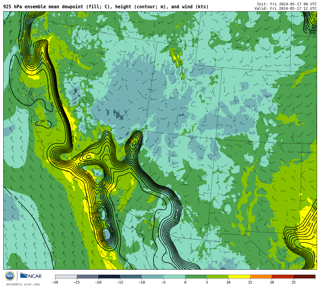Click the -15 colorbar tick label

pos(120,282)
